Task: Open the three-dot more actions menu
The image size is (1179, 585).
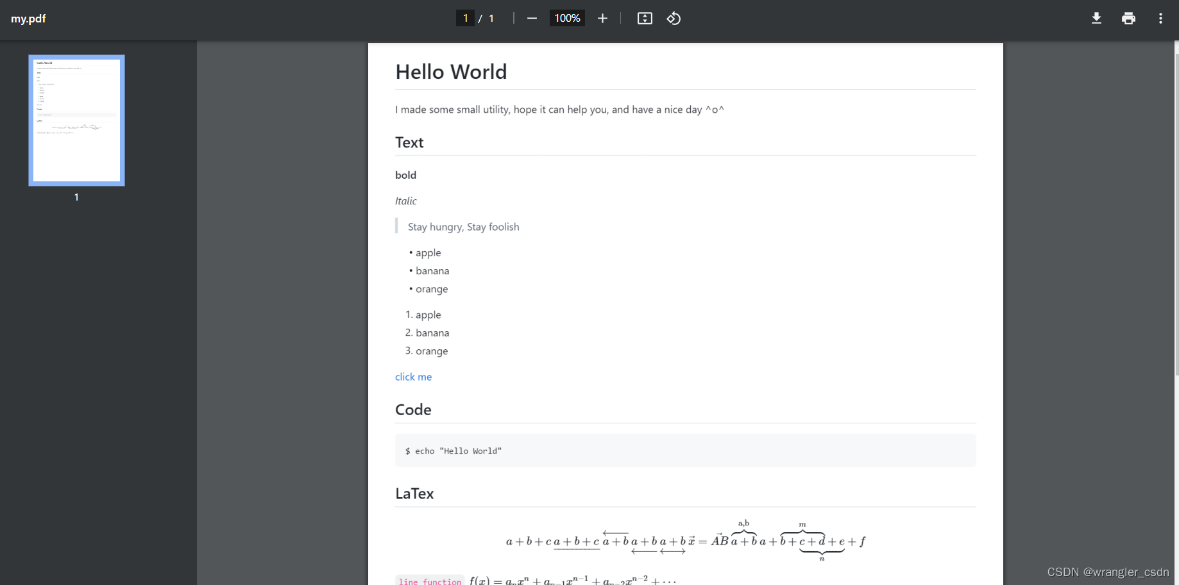Action: click(1160, 19)
